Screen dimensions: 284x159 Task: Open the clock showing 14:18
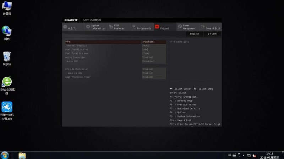point(270,155)
